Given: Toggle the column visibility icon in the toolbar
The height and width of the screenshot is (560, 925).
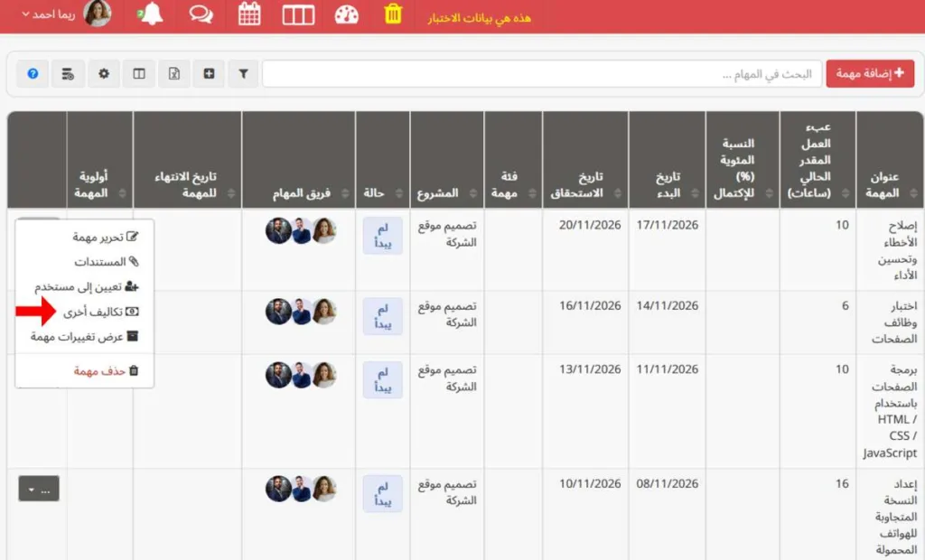Looking at the screenshot, I should click(x=138, y=74).
